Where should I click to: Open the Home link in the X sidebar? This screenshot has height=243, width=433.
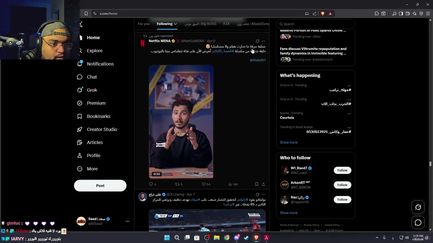[93, 37]
